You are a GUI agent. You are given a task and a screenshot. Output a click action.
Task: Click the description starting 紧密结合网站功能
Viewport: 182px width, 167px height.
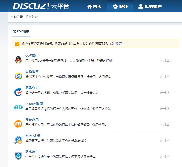tap(63, 93)
